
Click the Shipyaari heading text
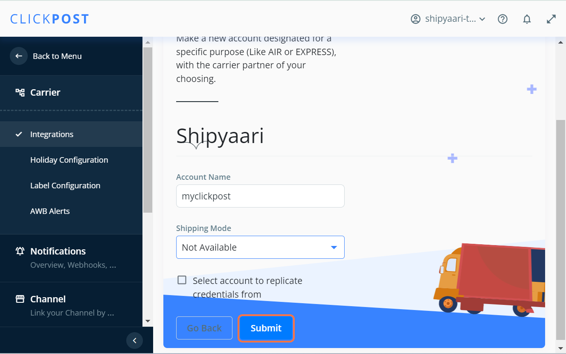coord(220,136)
